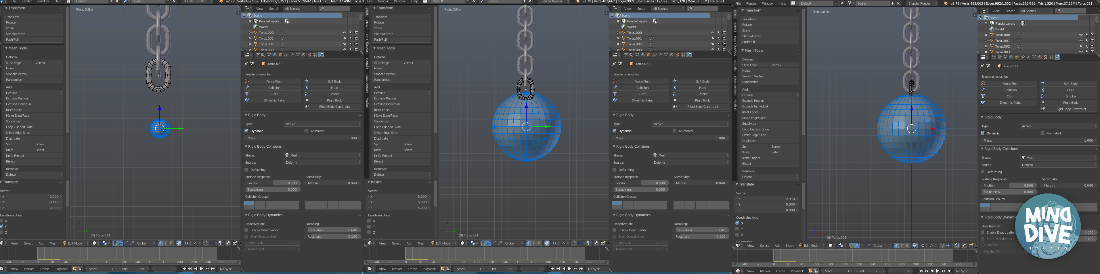Check Animated in Front Ortho window's Rigid Body panel
1100x274 pixels.
pos(1042,133)
